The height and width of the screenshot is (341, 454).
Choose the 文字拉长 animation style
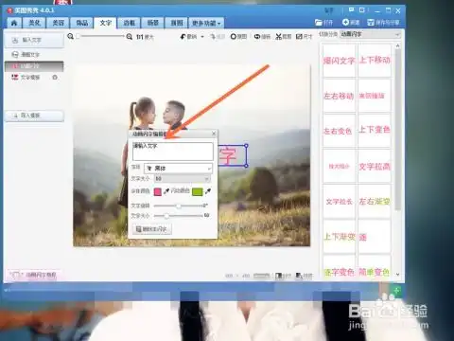pos(339,202)
